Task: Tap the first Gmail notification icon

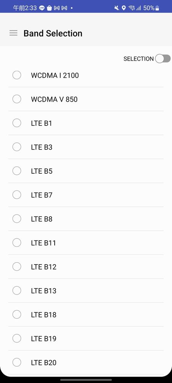Action: coord(57,8)
